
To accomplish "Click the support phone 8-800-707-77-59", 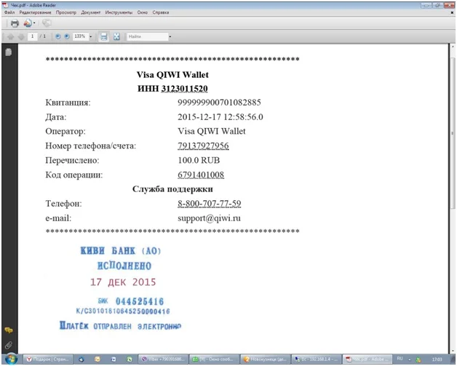I will coord(210,204).
